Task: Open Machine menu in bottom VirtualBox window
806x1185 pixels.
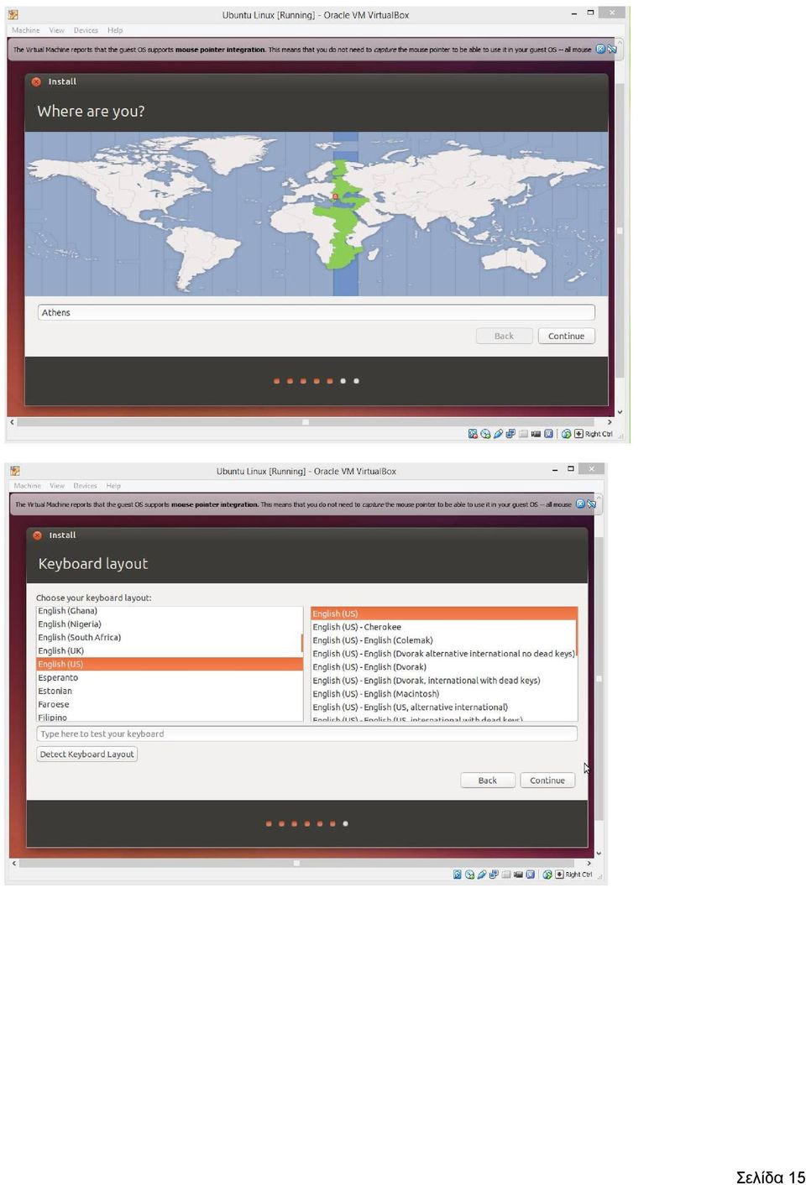Action: [x=27, y=486]
